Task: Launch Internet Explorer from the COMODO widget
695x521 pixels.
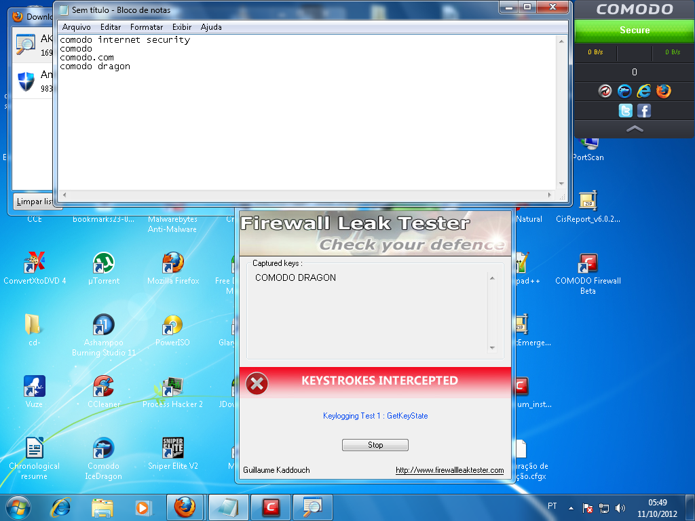Action: pos(643,92)
